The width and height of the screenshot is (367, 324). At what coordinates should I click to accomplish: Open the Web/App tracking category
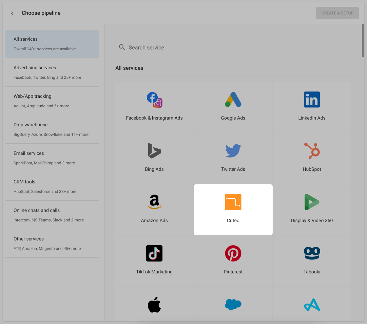tap(52, 101)
